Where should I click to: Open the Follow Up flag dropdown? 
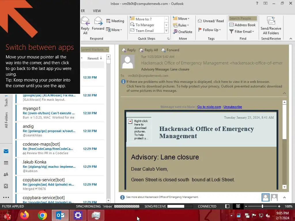pyautogui.click(x=210, y=30)
